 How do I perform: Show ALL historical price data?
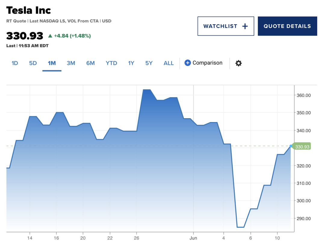[169, 63]
